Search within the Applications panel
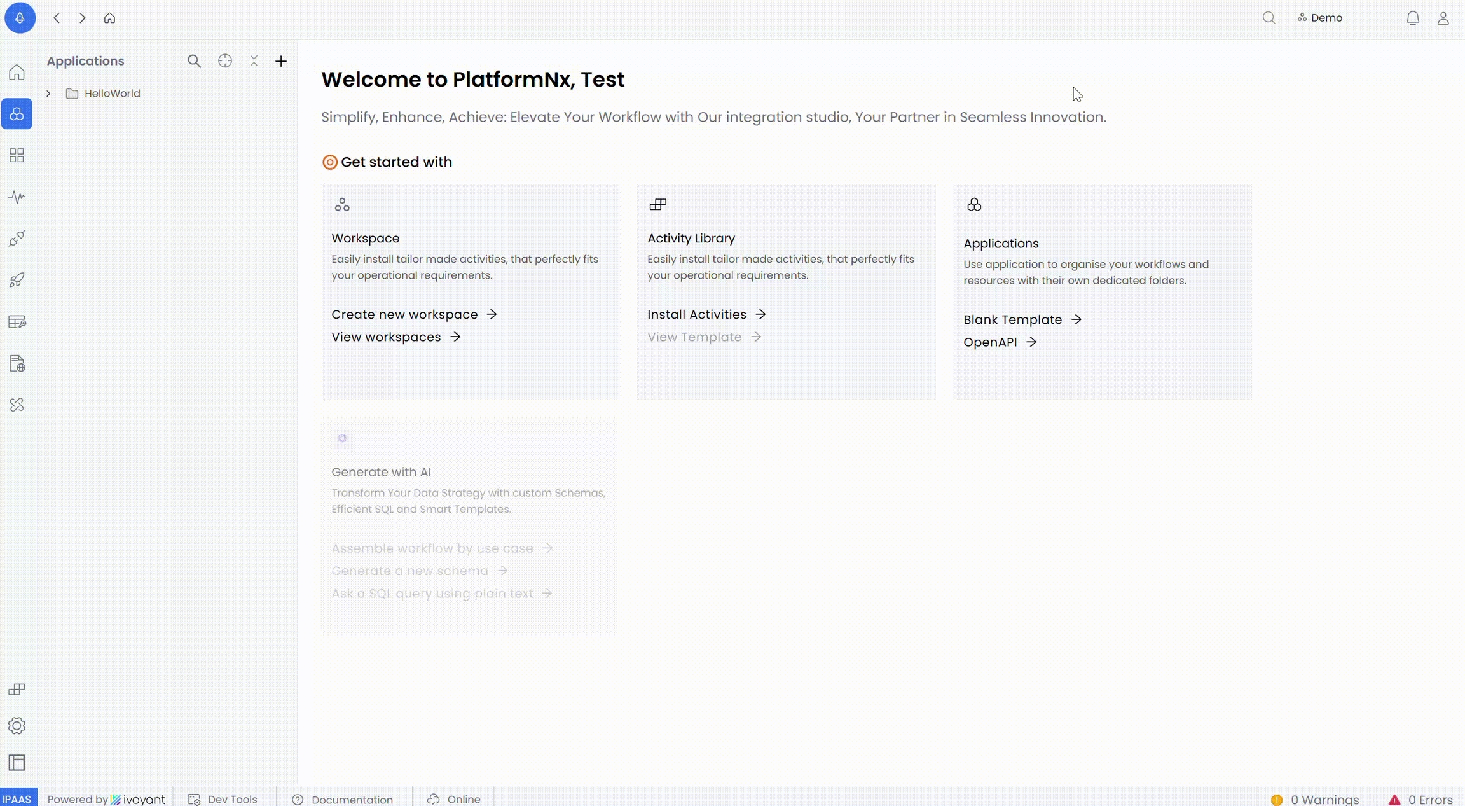 coord(195,61)
